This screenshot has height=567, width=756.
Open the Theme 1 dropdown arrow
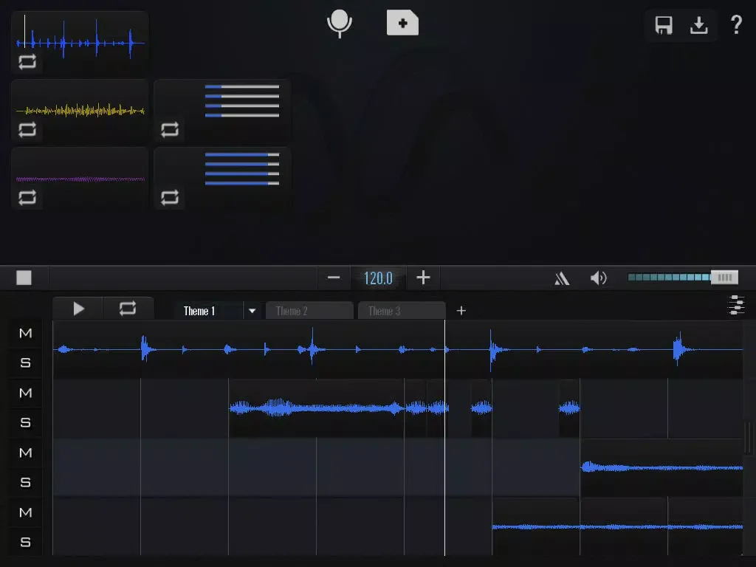[252, 311]
